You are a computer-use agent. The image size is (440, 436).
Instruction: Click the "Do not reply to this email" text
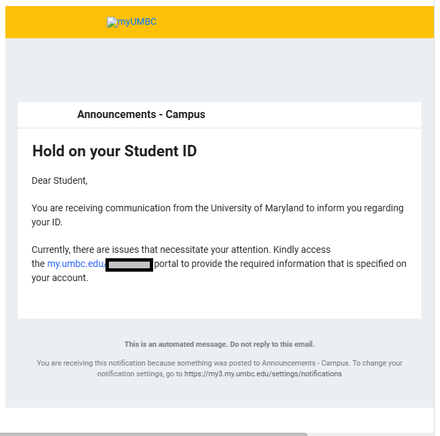click(272, 344)
